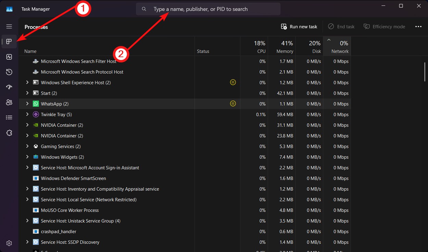
Task: Expand the Twinkle Tray process entry
Action: [x=27, y=114]
